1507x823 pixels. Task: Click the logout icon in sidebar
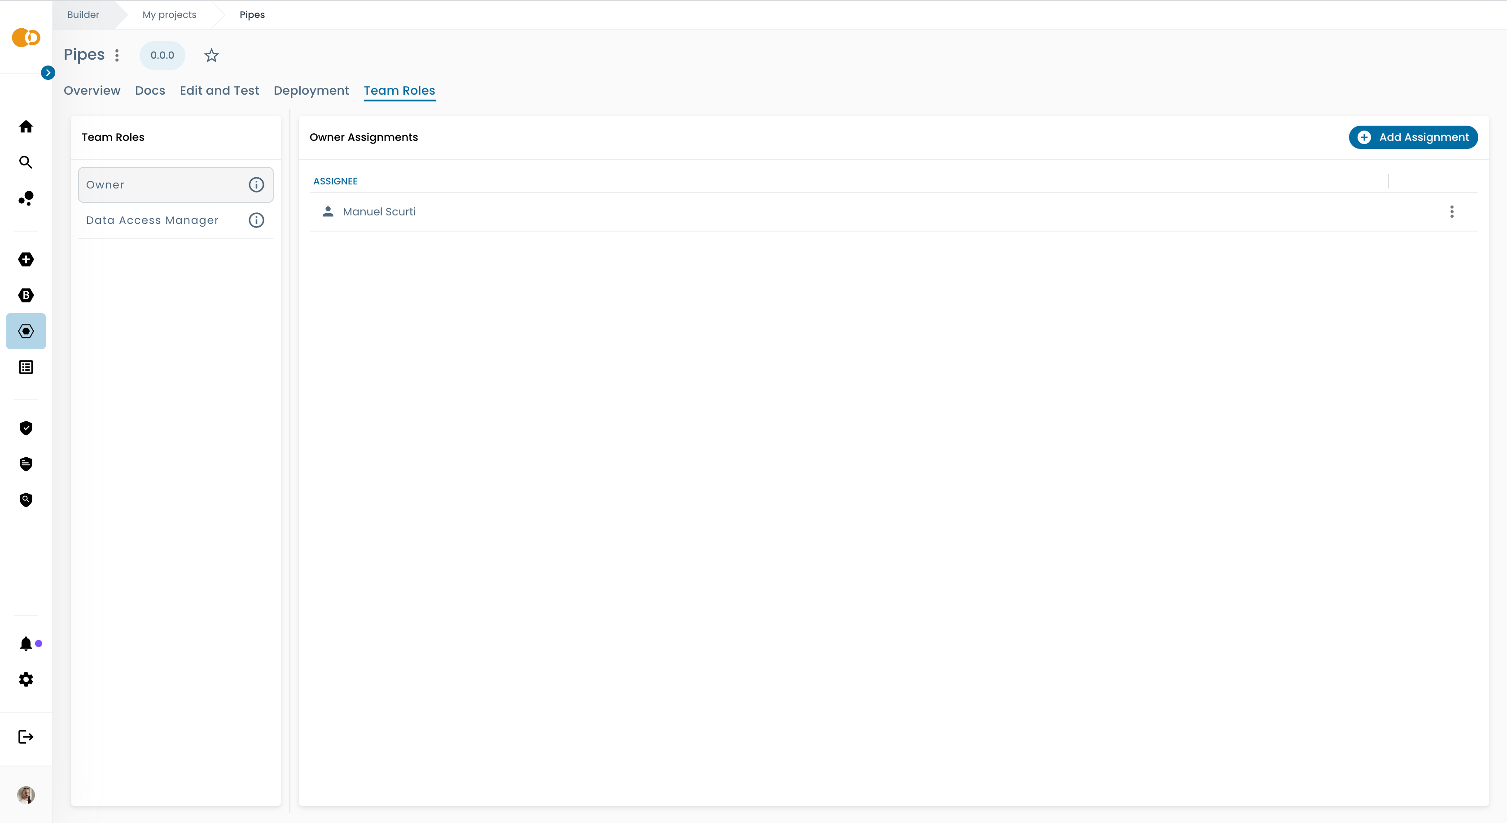point(26,736)
